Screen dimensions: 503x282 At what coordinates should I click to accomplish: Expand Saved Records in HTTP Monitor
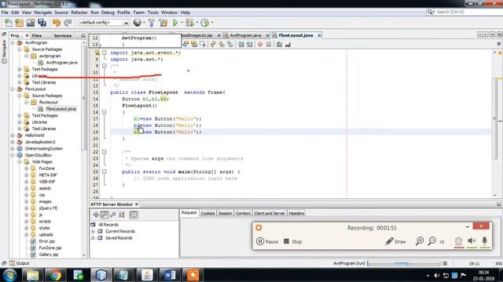(x=93, y=238)
